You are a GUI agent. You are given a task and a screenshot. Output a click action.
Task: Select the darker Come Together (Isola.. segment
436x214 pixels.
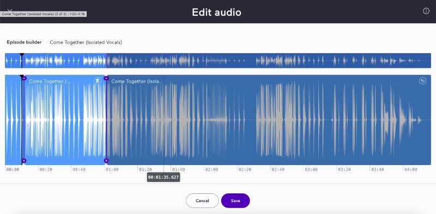click(269, 120)
